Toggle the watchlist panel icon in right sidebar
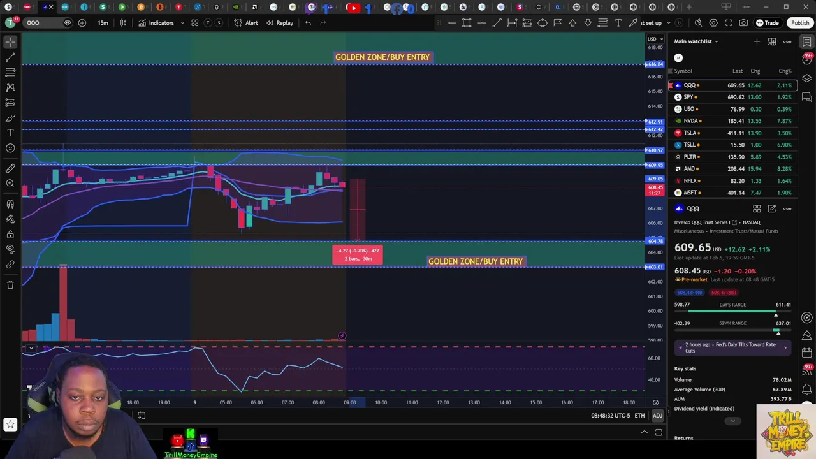 [807, 41]
